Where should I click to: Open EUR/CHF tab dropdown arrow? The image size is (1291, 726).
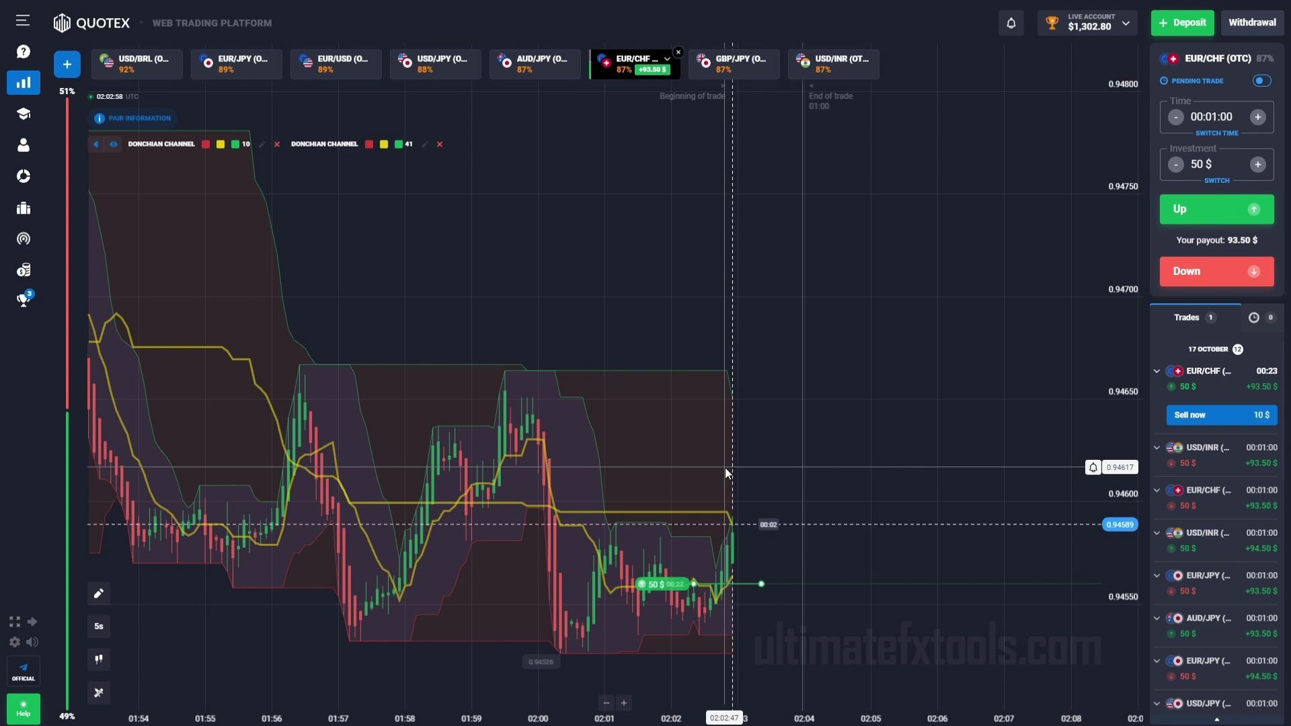point(667,59)
